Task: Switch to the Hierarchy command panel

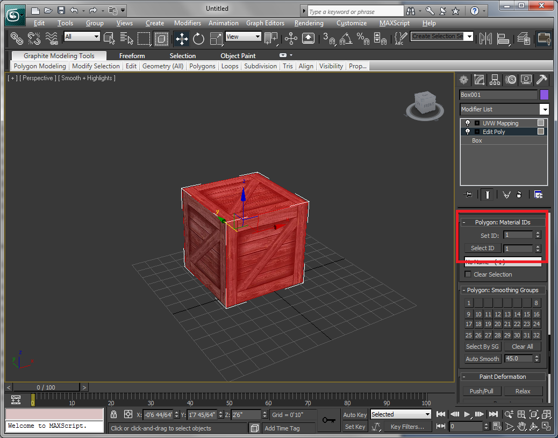Action: coord(495,80)
